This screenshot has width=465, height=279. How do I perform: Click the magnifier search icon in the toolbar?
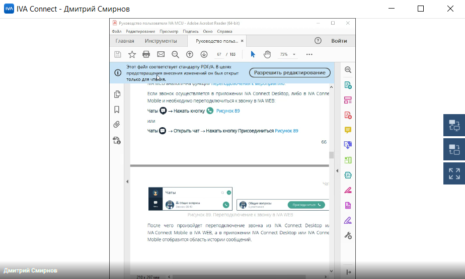point(175,54)
